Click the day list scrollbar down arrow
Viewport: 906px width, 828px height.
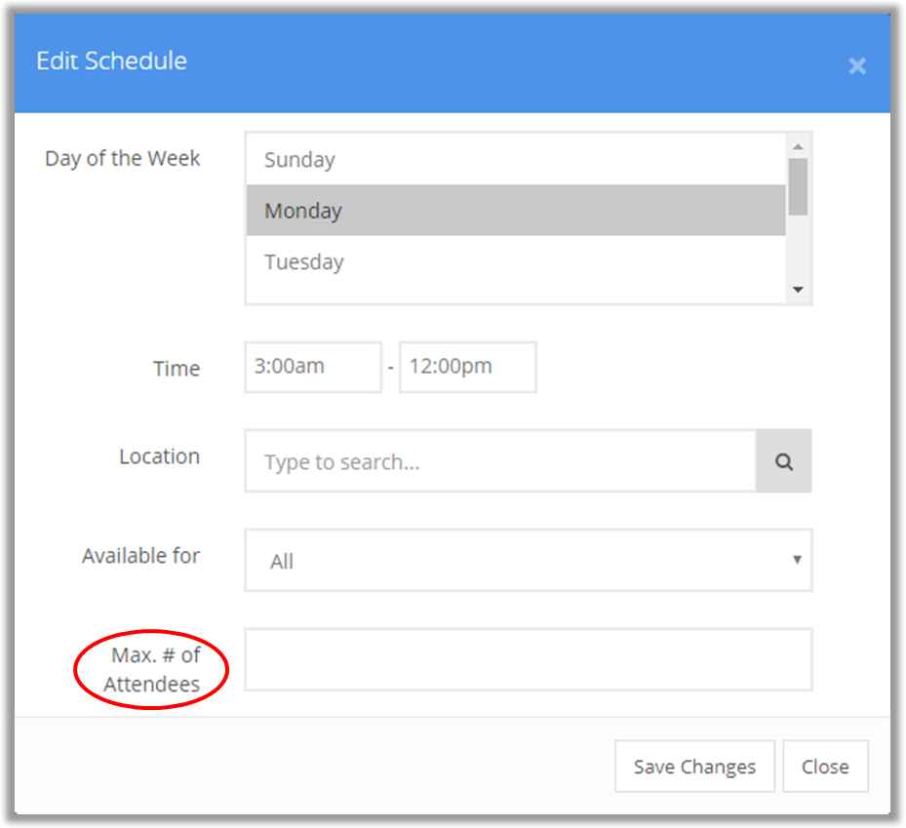[798, 290]
